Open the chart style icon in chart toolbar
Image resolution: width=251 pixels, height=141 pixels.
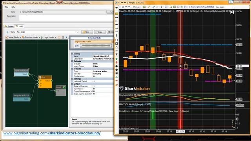pyautogui.click(x=145, y=7)
